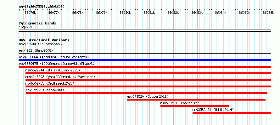Click the 86078k ruler tick label
Viewport: 280px width, 125px height.
78,13
